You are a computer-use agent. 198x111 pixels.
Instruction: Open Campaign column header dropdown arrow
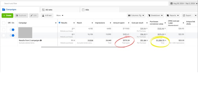pyautogui.click(x=56, y=23)
